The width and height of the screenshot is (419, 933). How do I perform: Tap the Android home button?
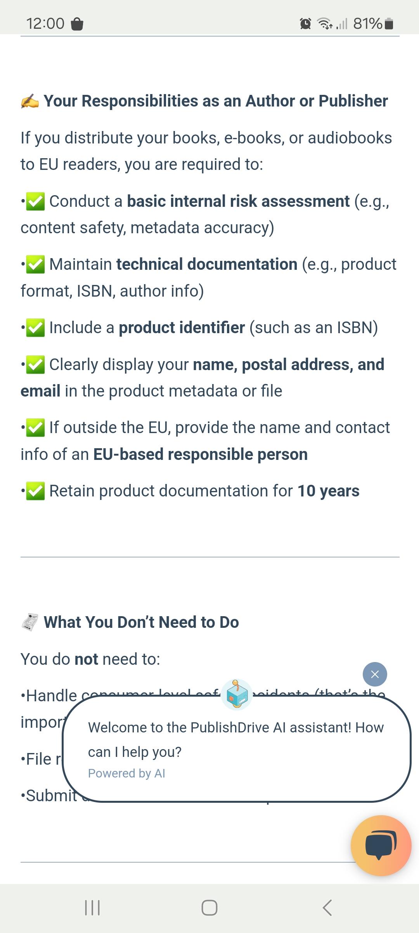click(x=209, y=908)
